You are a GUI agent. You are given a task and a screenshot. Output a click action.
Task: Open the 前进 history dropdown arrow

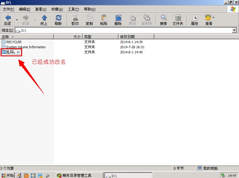tap(35, 20)
